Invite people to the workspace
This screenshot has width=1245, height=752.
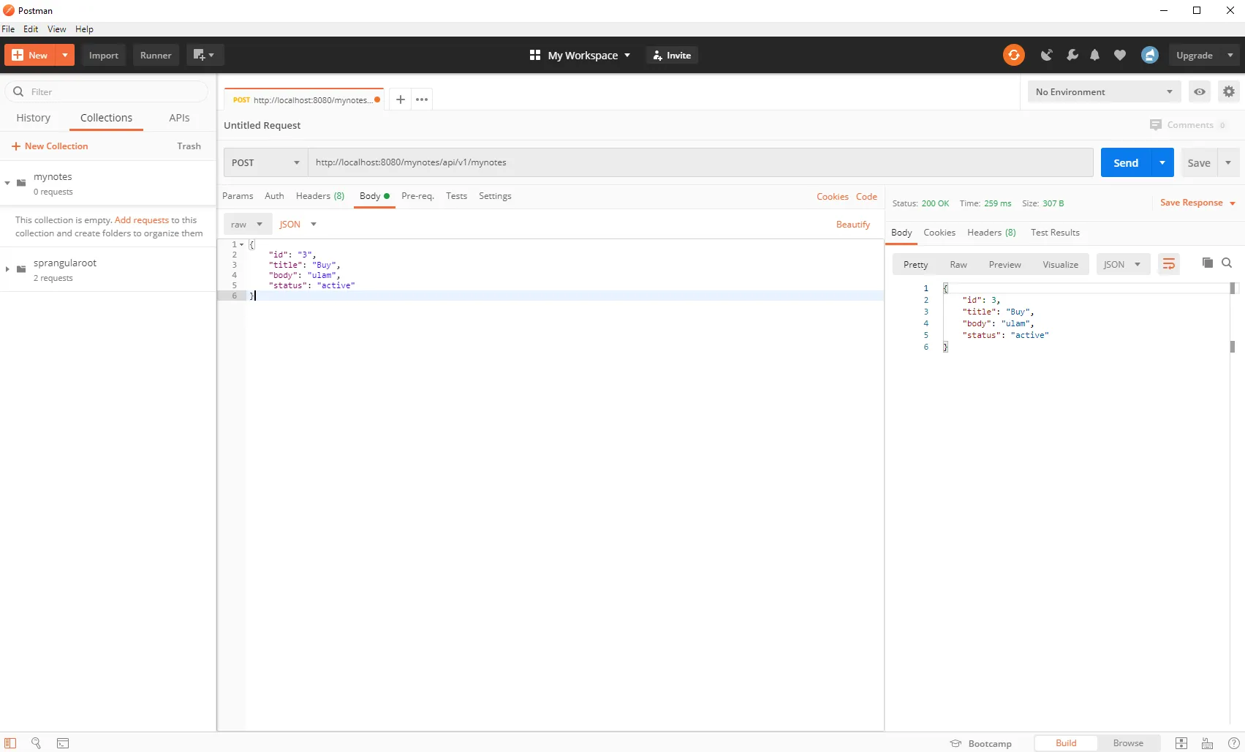tap(672, 55)
